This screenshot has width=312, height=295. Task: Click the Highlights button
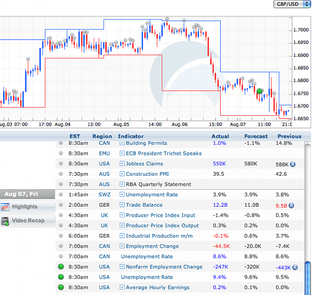pos(27,207)
